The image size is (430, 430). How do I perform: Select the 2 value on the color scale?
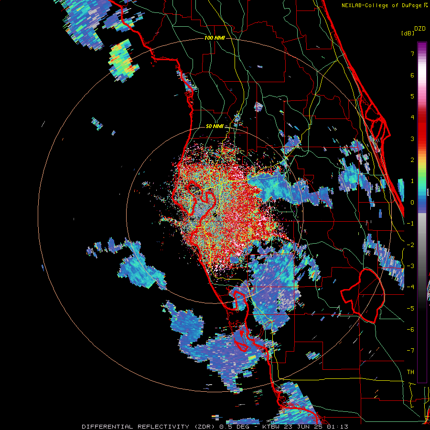(412, 160)
